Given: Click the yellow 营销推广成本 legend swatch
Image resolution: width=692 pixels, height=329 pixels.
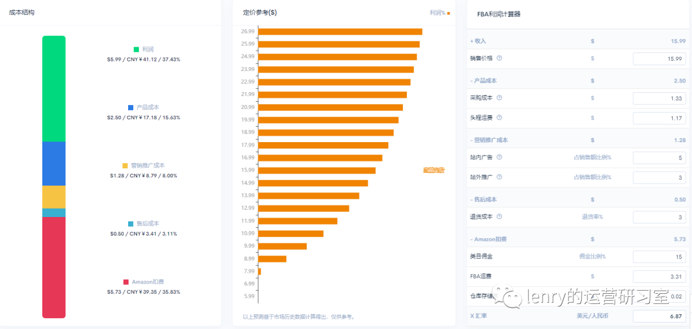Looking at the screenshot, I should point(125,166).
